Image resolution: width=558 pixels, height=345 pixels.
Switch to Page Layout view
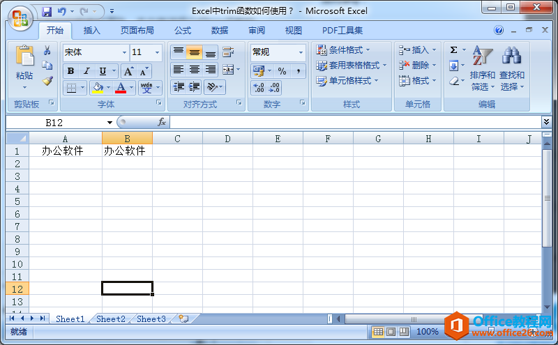point(391,332)
